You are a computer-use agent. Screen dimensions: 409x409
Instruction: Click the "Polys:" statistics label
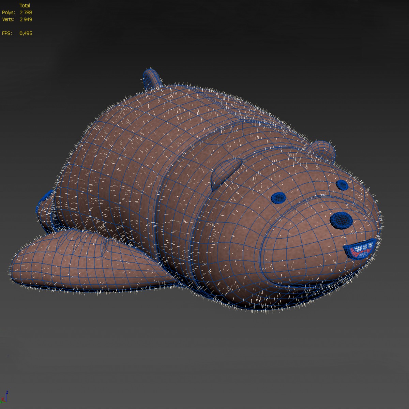tap(9, 13)
